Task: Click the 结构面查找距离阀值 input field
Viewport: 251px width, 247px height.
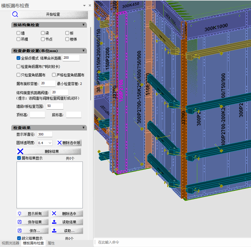Action: [x=60, y=92]
